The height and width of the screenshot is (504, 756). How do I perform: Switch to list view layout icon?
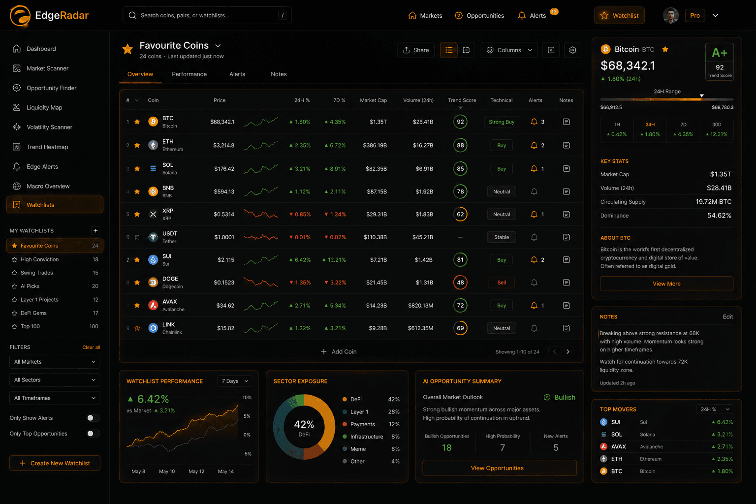(x=449, y=50)
